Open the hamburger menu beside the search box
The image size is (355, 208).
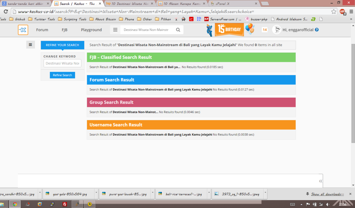pos(115,30)
